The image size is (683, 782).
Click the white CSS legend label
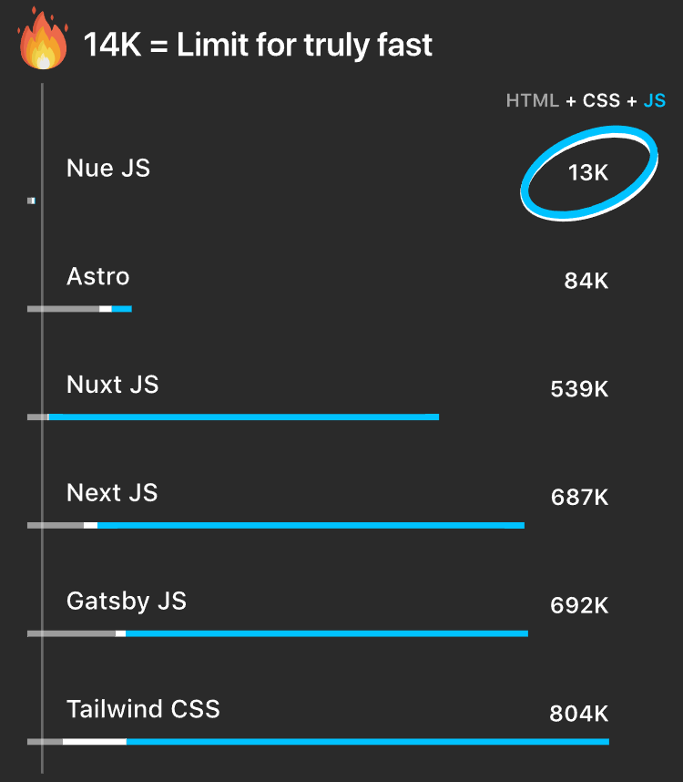(x=601, y=101)
